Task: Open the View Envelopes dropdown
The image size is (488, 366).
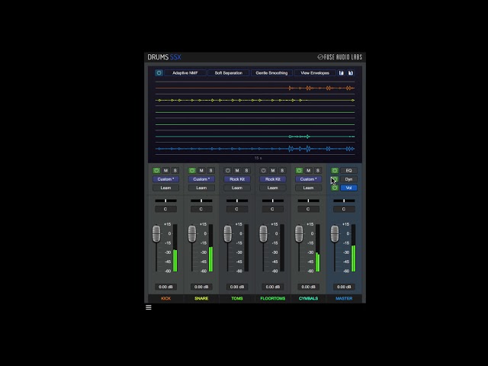Action: [x=315, y=73]
